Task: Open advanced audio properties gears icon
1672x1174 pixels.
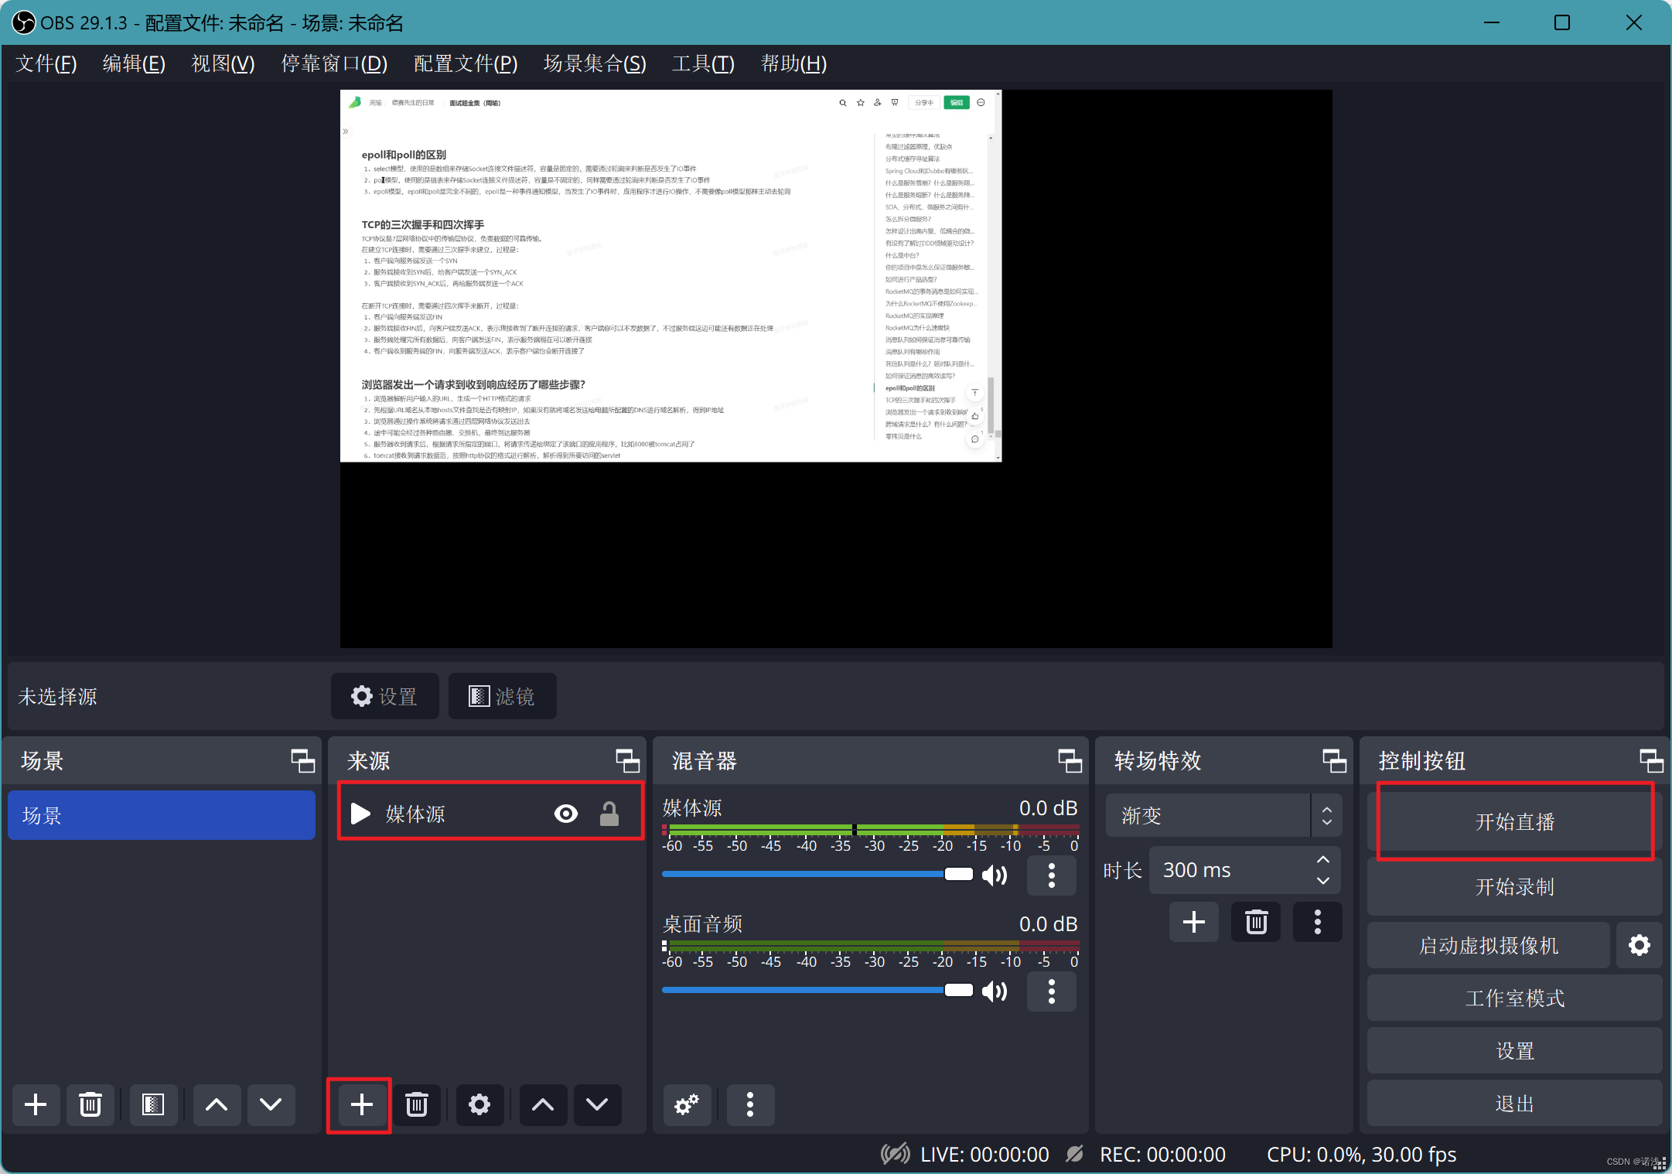Action: 687,1104
